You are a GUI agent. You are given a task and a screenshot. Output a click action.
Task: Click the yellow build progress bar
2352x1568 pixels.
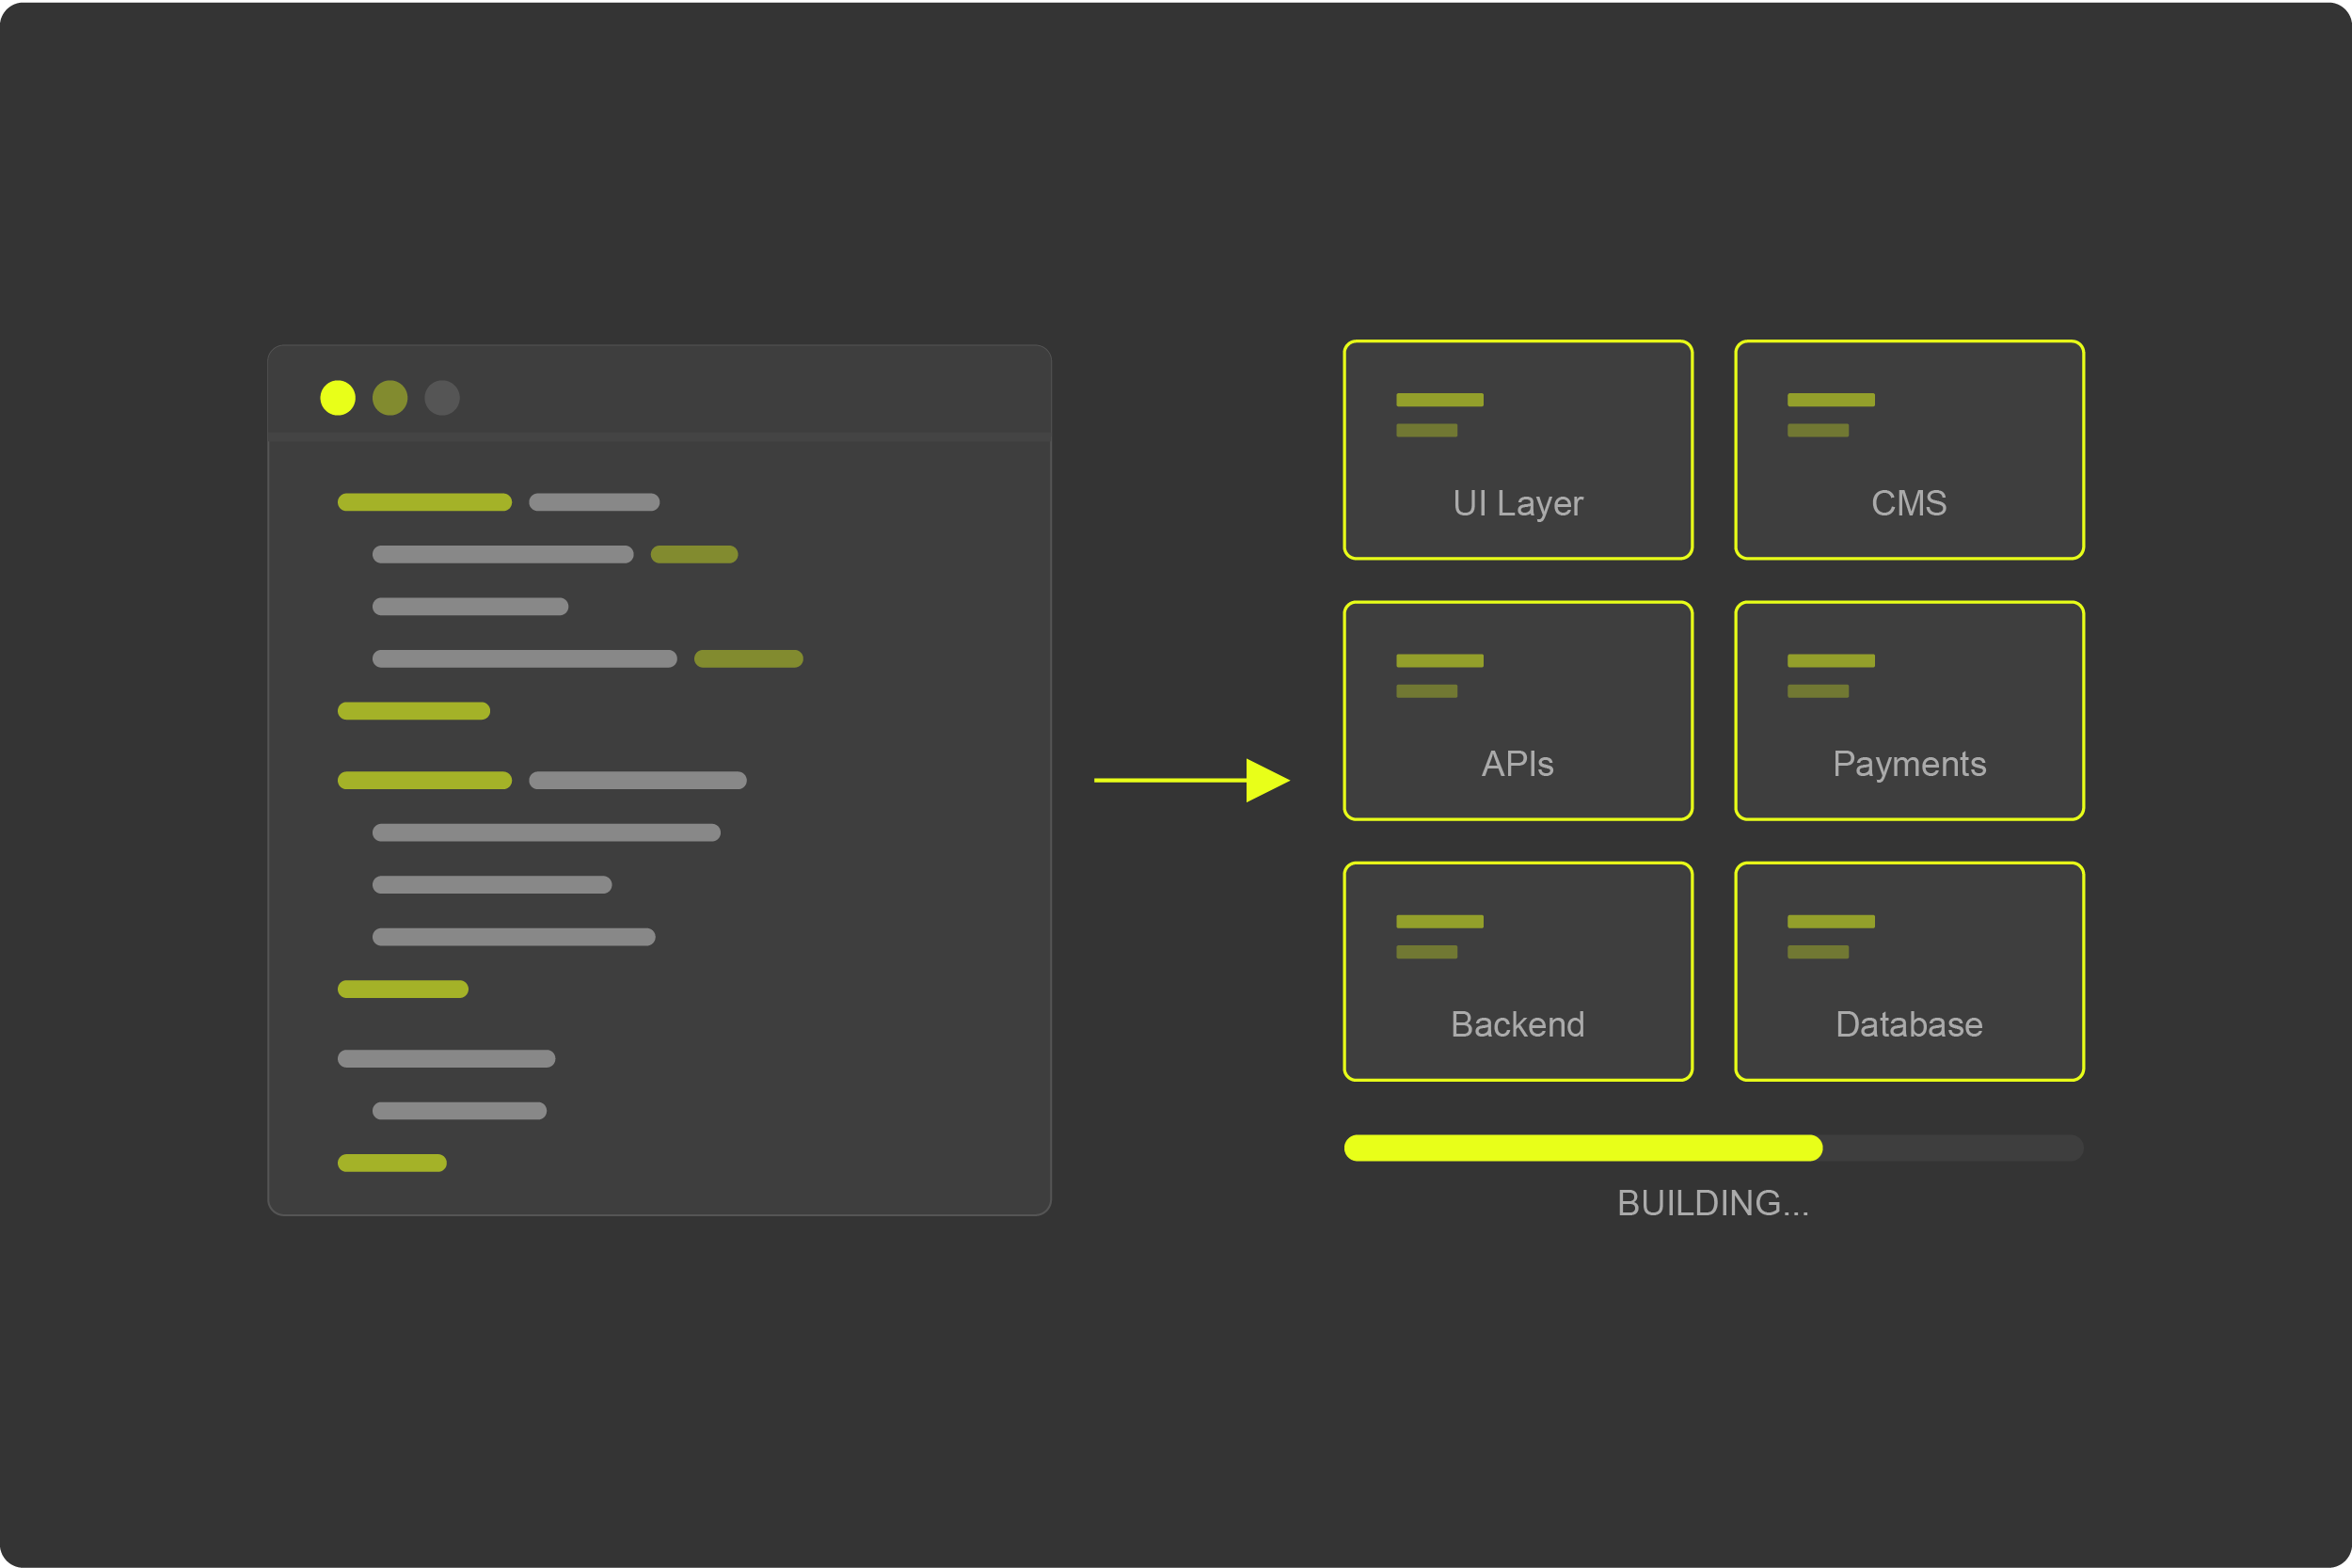point(1582,1148)
